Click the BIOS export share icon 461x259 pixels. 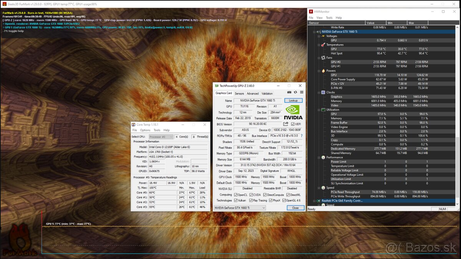click(286, 124)
